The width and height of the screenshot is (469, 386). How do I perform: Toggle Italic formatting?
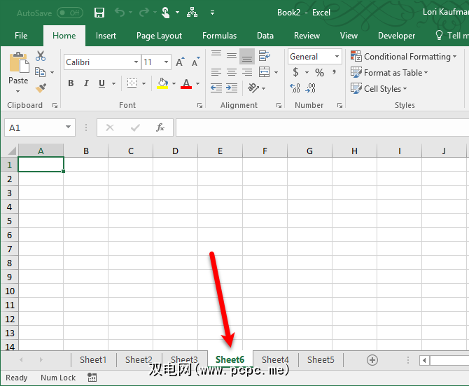point(87,83)
